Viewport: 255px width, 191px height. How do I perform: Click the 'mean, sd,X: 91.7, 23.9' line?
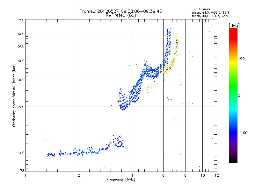click(x=210, y=16)
